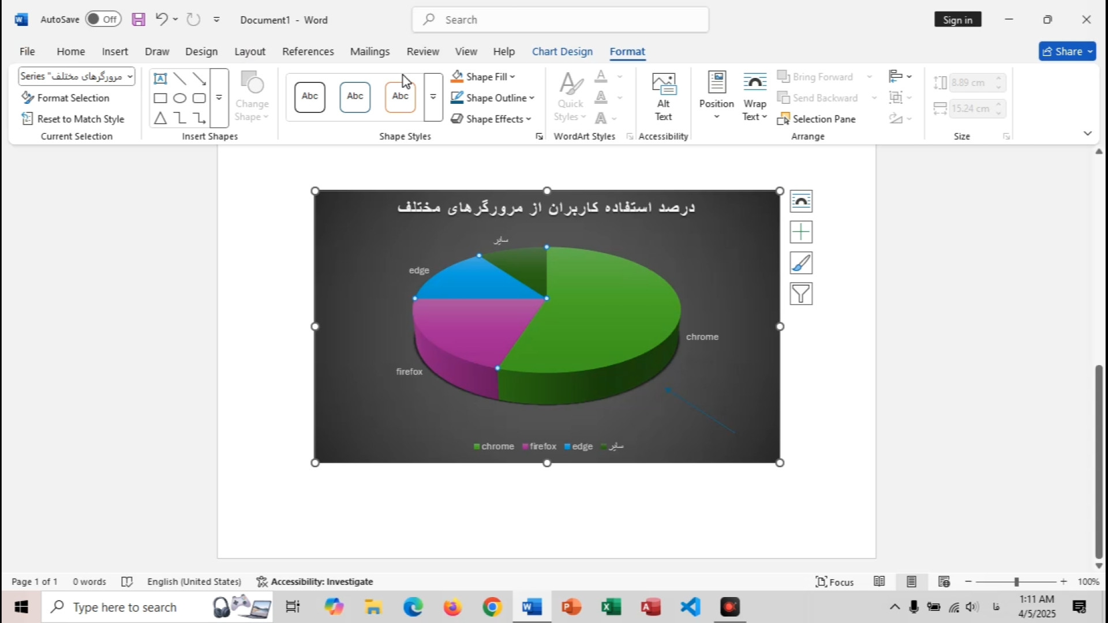
Task: Switch to the Insert tab
Action: pos(115,51)
